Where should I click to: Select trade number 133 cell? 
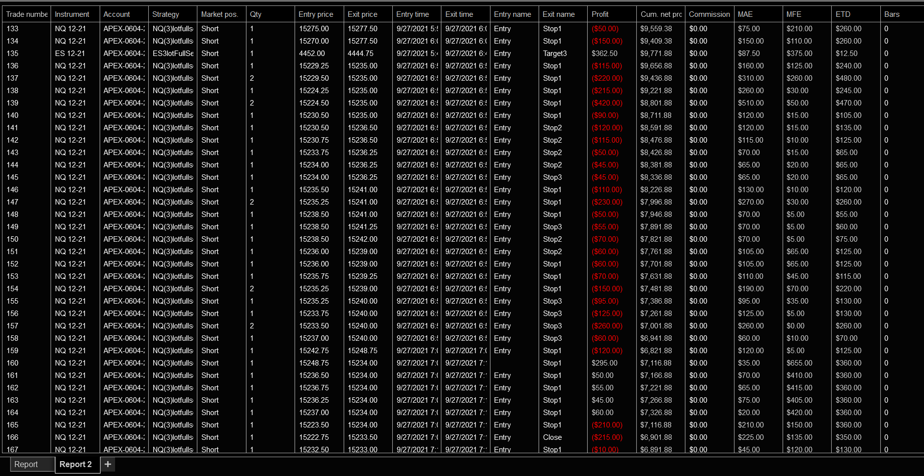coord(12,29)
